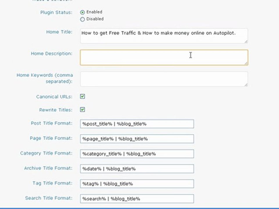Click the Home Title label link

coord(59,32)
